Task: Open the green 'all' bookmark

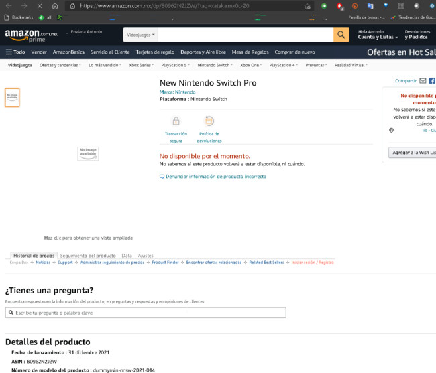Action: point(45,17)
